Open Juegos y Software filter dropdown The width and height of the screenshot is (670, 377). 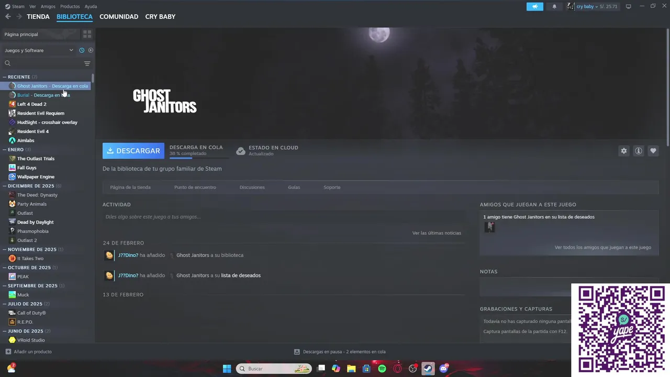click(x=39, y=50)
